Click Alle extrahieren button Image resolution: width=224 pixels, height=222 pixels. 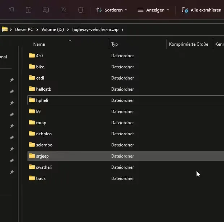pos(202,10)
